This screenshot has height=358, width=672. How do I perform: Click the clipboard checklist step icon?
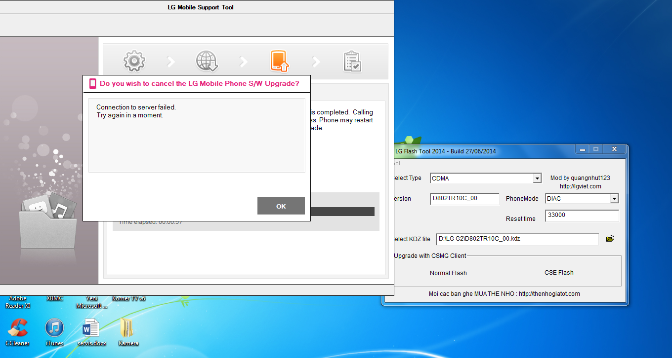[352, 61]
